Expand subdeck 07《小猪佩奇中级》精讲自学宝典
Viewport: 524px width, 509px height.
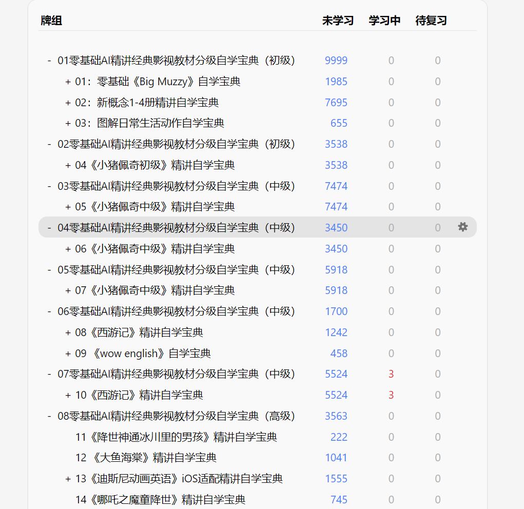click(x=68, y=290)
